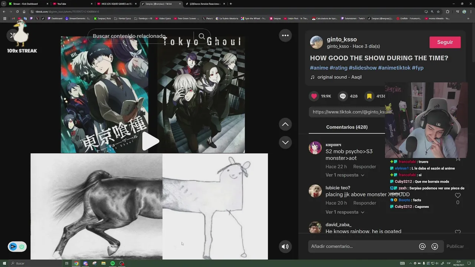Click the Seguir follow button
Screen dimensions: 475x267
point(445,42)
